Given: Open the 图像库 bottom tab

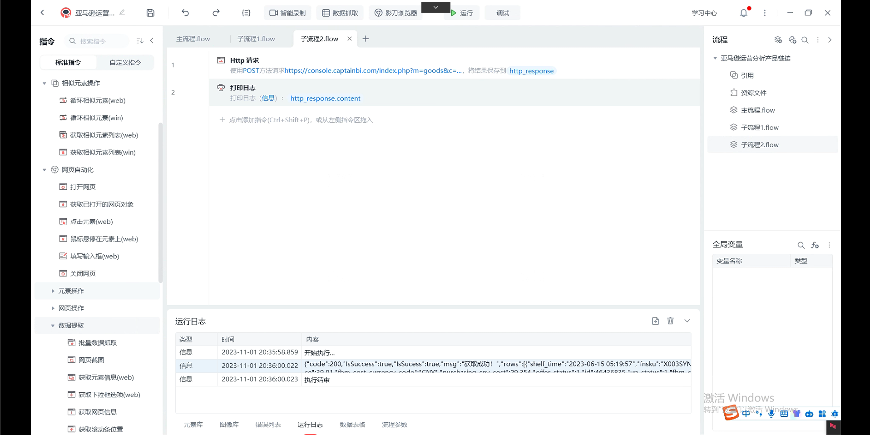Looking at the screenshot, I should pos(229,425).
